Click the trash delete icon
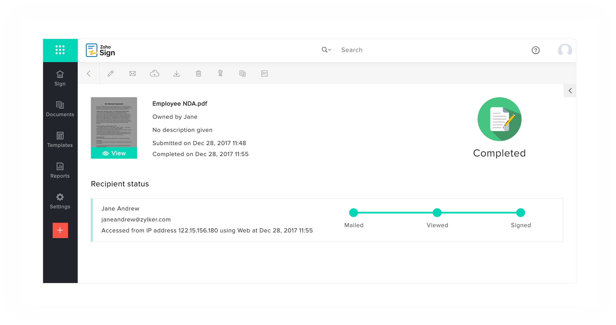This screenshot has width=616, height=325. pos(198,74)
